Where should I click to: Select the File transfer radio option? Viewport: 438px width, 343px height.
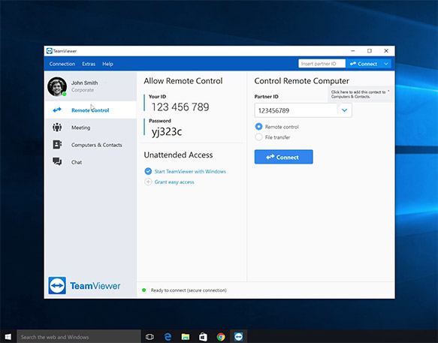coord(258,137)
